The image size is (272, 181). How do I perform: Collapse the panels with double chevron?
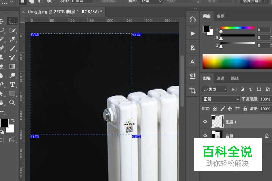pyautogui.click(x=196, y=9)
